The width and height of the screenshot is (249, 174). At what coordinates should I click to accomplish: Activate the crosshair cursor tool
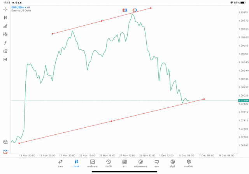[5, 9]
